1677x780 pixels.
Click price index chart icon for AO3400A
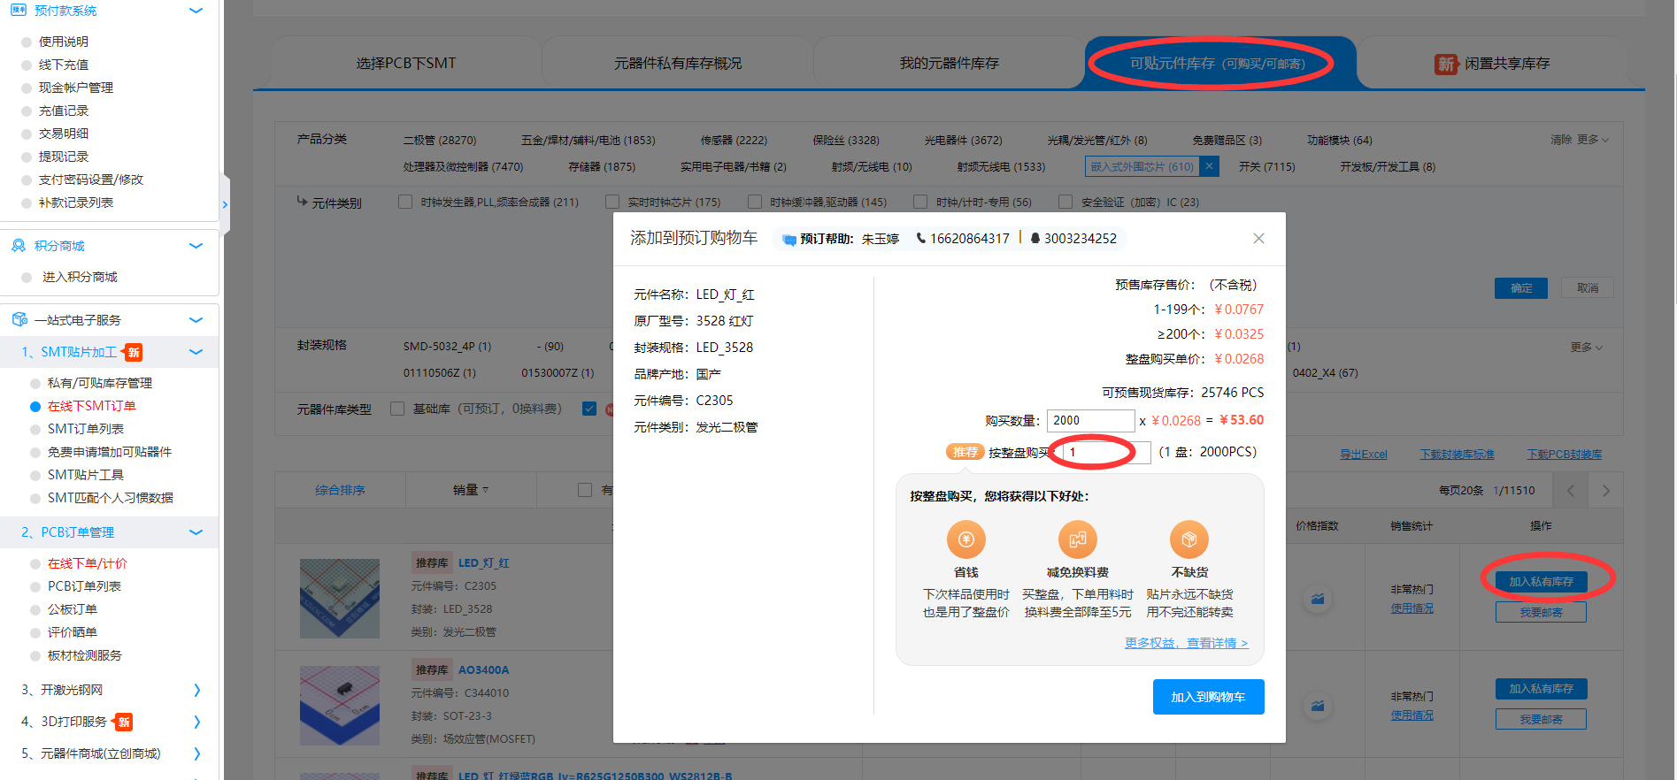[x=1318, y=706]
